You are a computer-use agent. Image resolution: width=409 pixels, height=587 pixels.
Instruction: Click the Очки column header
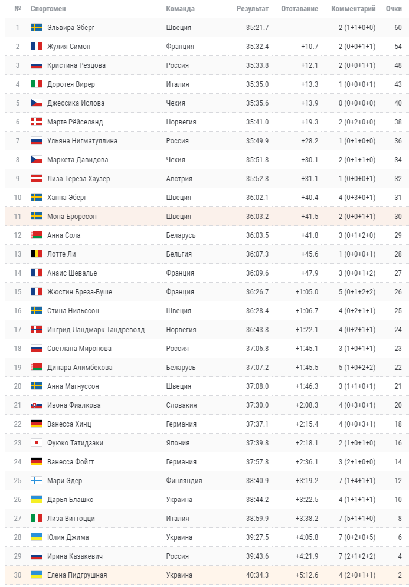click(x=394, y=9)
